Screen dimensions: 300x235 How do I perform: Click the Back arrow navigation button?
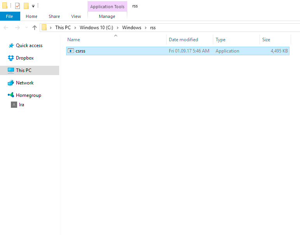6,28
